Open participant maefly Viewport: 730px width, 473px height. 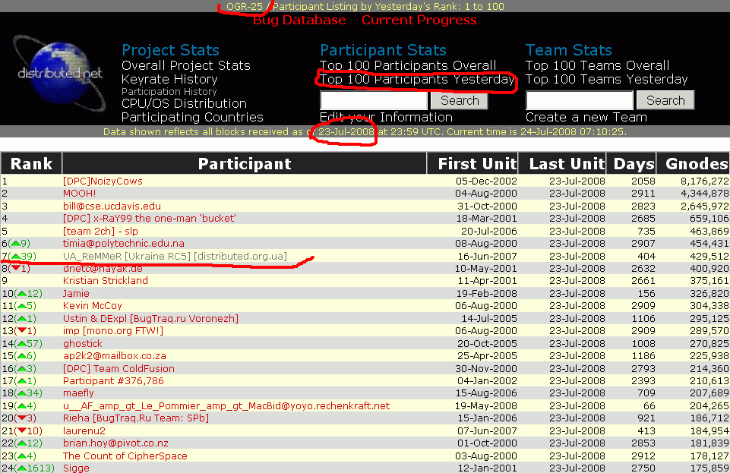[x=78, y=393]
